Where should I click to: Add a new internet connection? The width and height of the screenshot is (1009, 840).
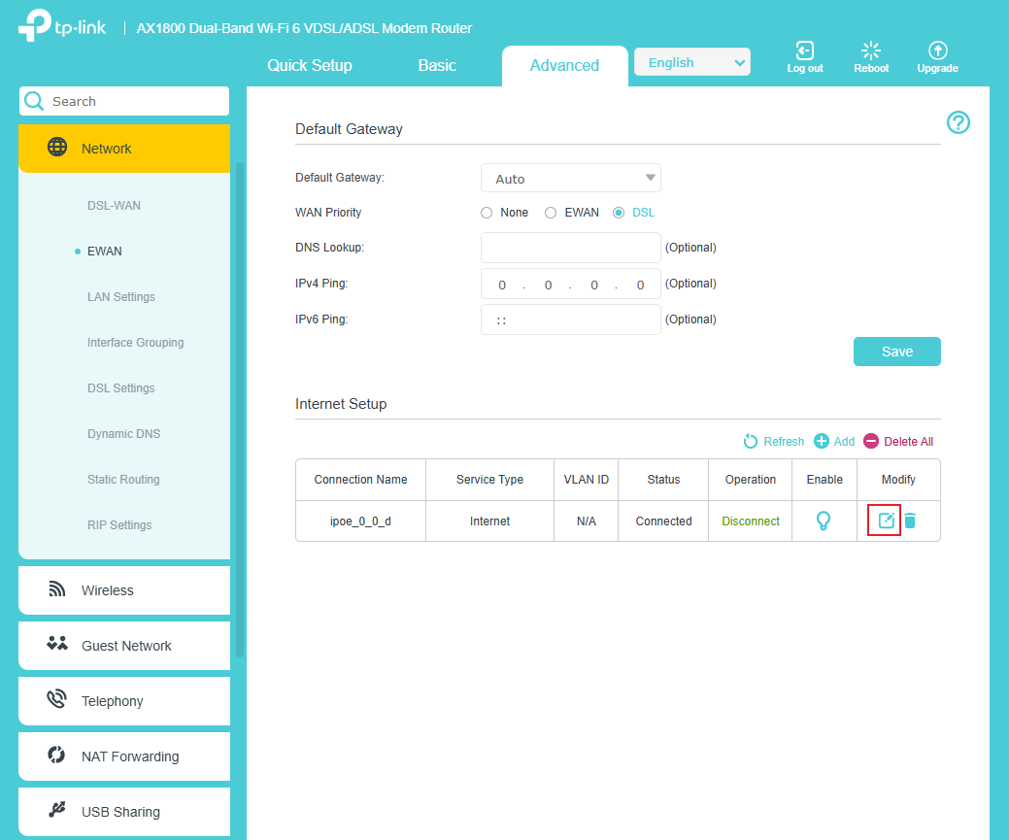pyautogui.click(x=834, y=442)
